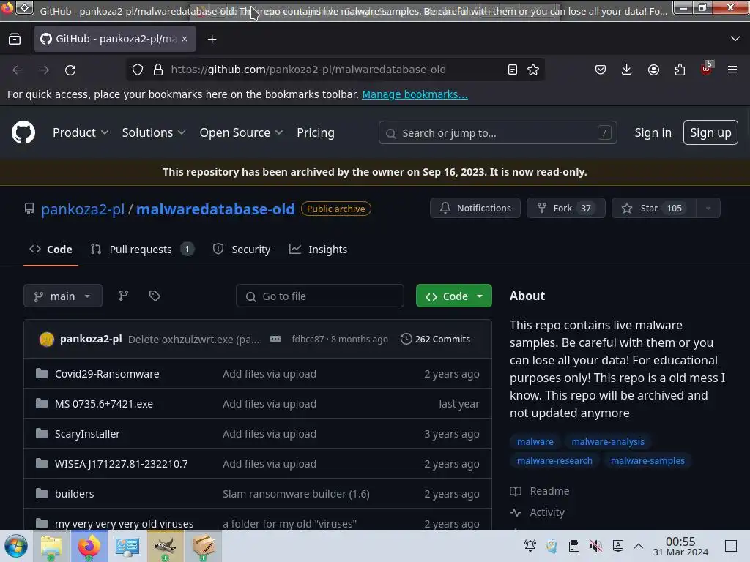
Task: Go back using browser back arrow
Action: pyautogui.click(x=18, y=70)
